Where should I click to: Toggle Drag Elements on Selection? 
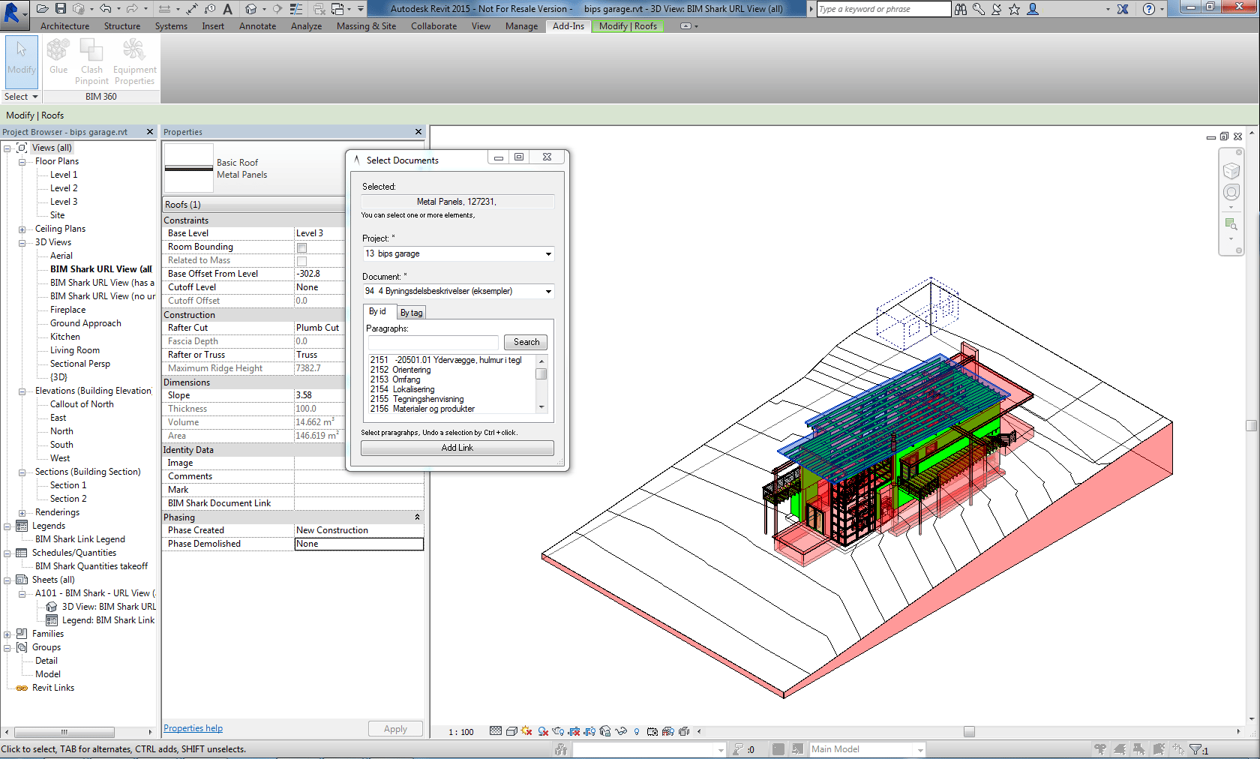tap(1178, 749)
